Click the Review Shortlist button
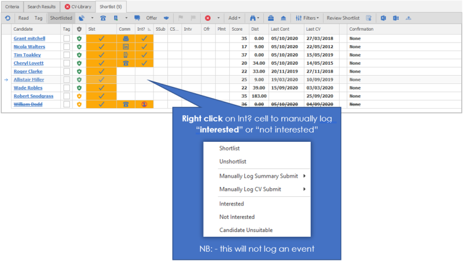Screen dimensions: 463x261 click(x=343, y=18)
